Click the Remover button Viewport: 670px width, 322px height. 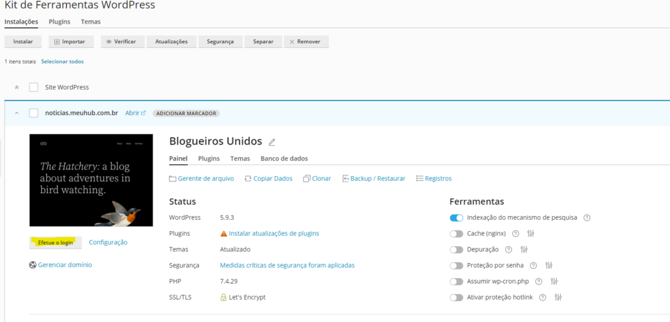pos(306,41)
